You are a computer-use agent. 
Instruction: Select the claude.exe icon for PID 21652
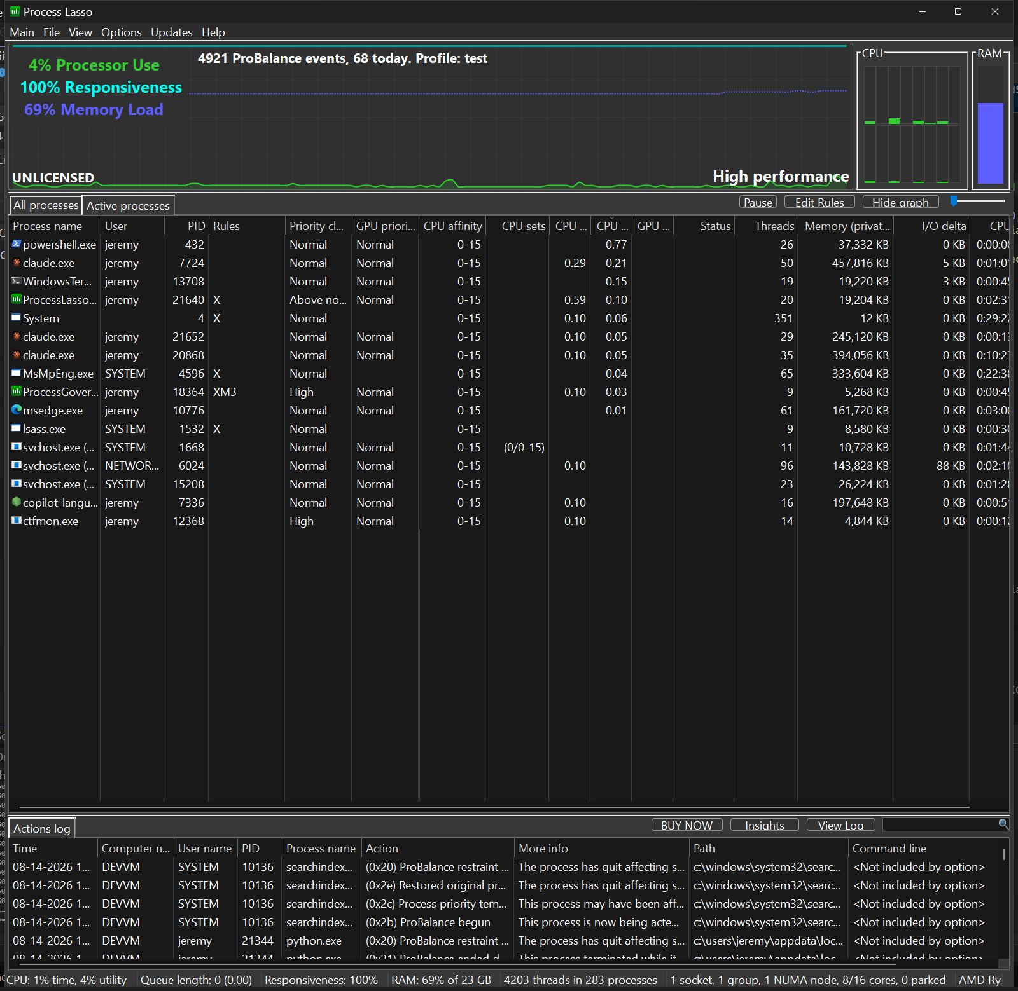click(x=17, y=336)
